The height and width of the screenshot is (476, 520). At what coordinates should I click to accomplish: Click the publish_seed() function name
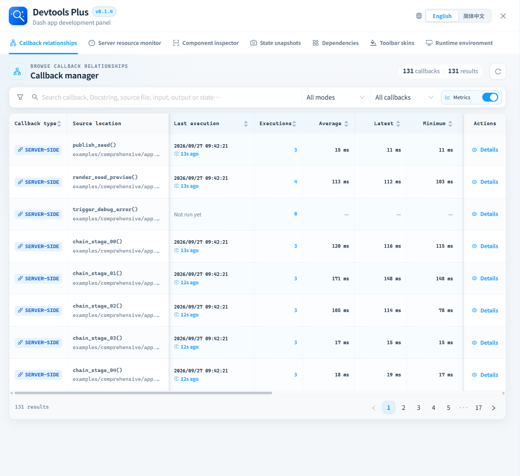[x=94, y=145]
